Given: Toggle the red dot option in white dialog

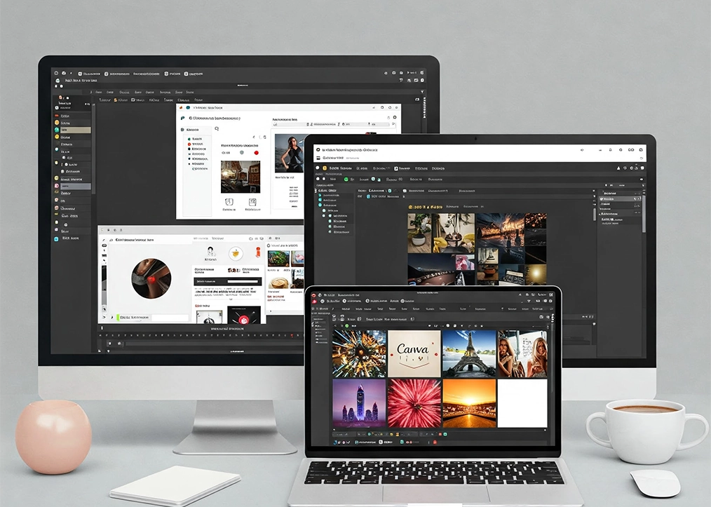Looking at the screenshot, I should click(x=257, y=152).
